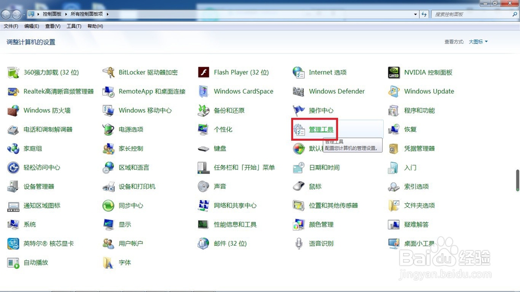
Task: Open 个性化 icon
Action: click(x=204, y=129)
